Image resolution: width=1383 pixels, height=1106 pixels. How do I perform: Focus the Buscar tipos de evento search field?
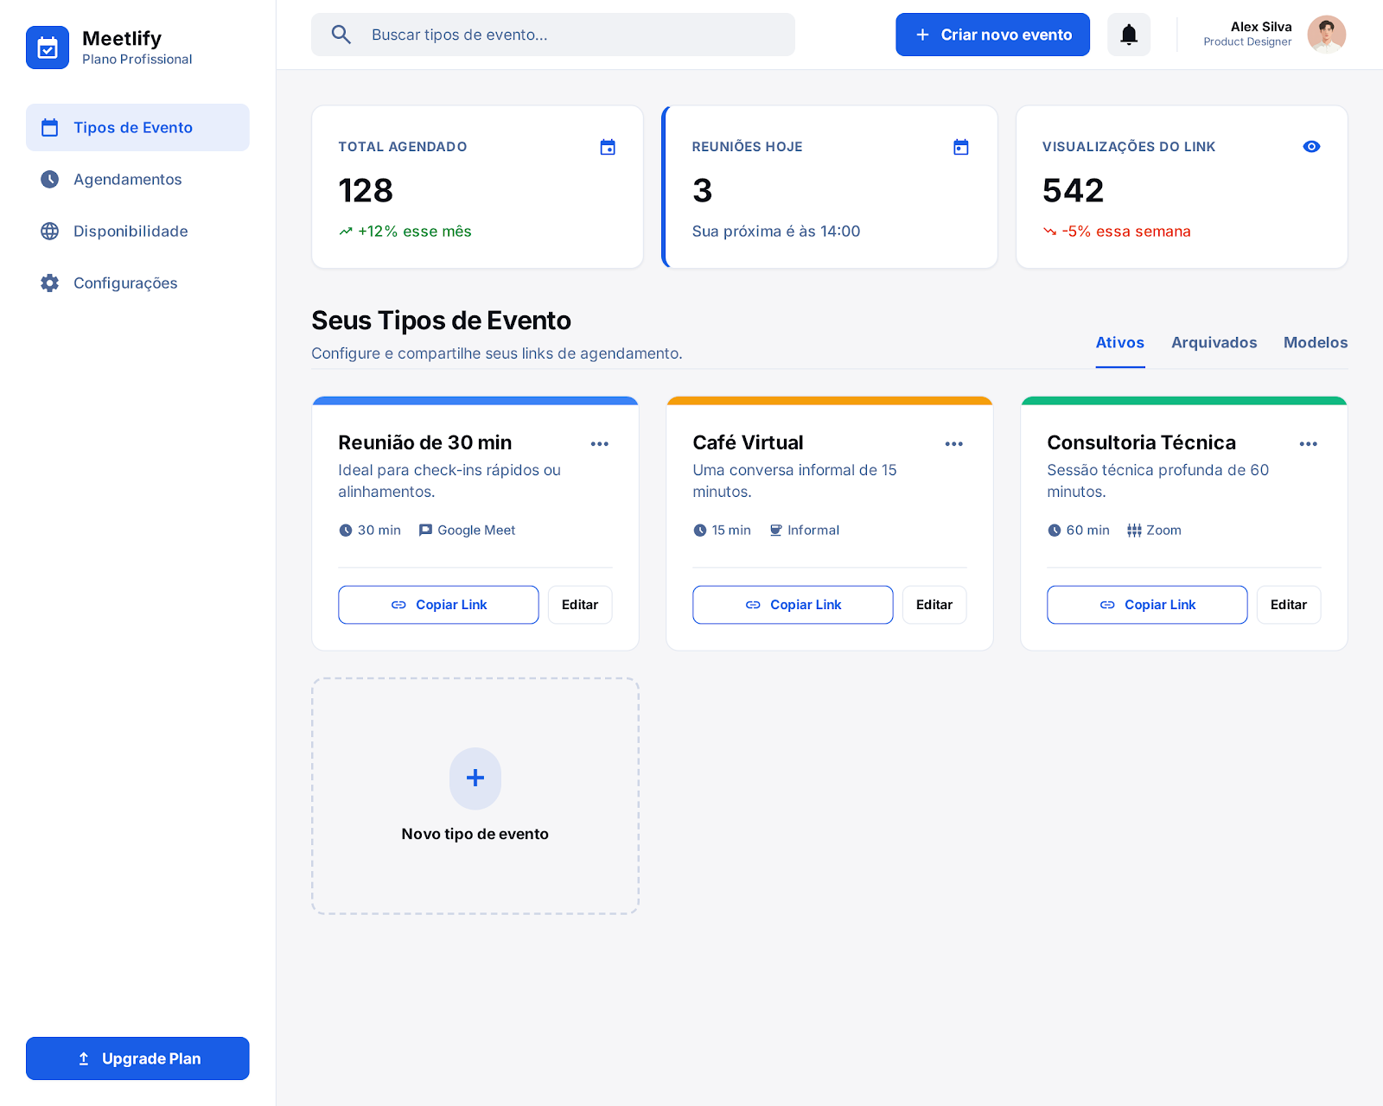(570, 35)
